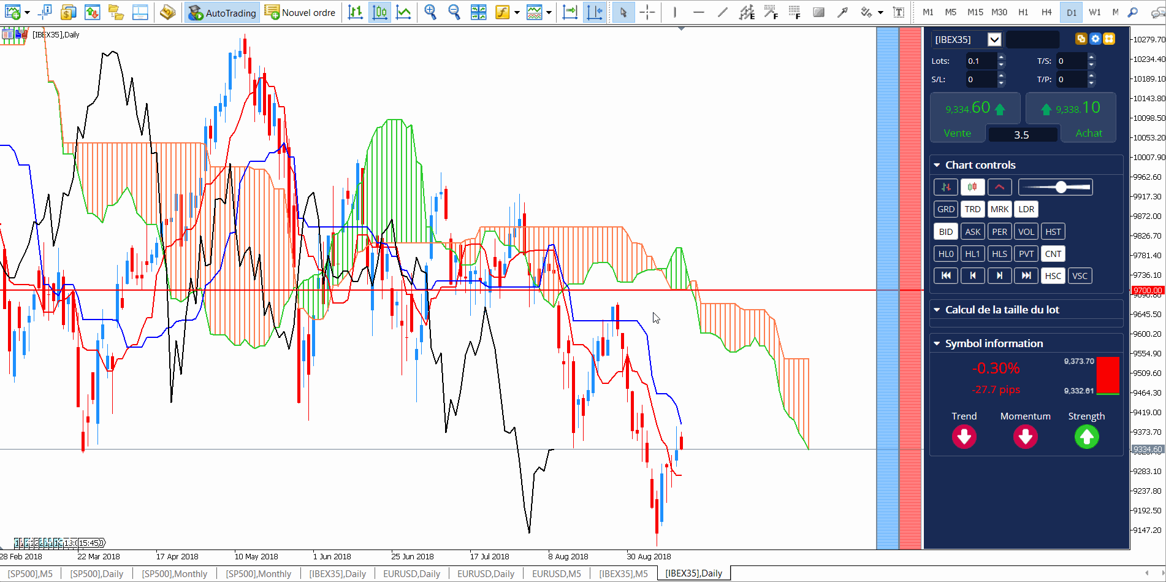Select the H4 timeframe
Screen dimensions: 1166x582
click(1046, 12)
